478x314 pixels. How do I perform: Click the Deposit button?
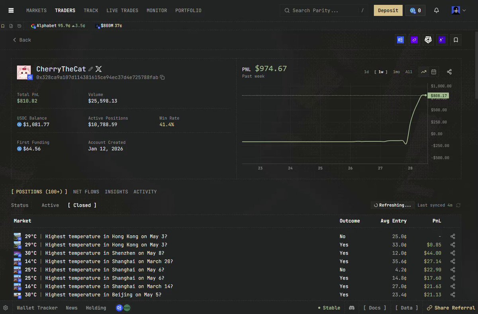(388, 10)
